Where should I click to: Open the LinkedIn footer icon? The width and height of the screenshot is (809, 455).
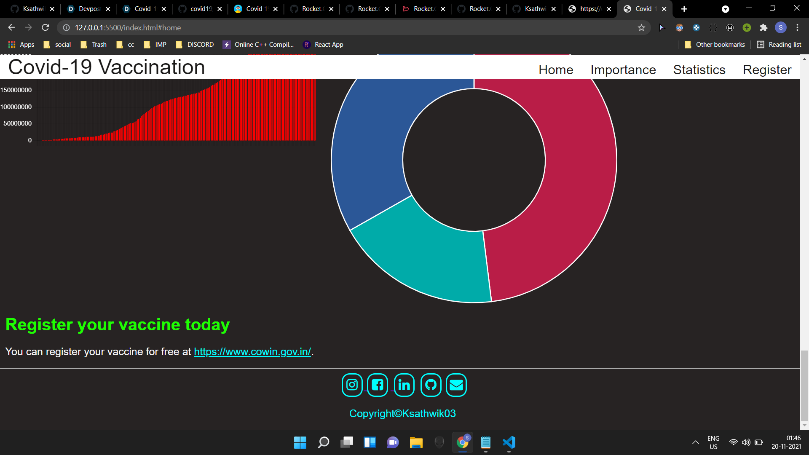404,385
